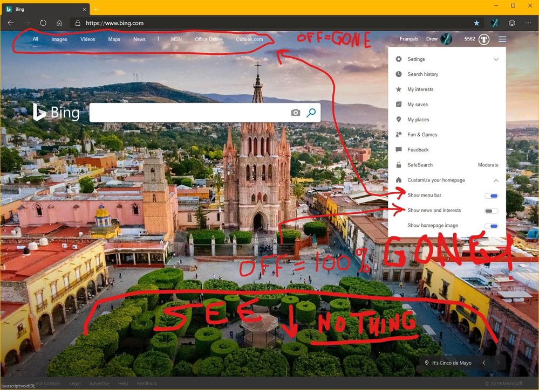Open the browser home page icon
This screenshot has height=390, width=539.
[x=59, y=23]
